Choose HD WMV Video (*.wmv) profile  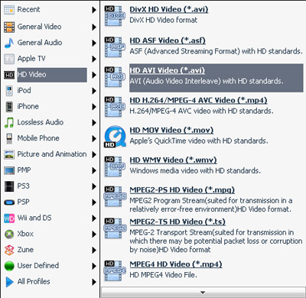coord(173,160)
